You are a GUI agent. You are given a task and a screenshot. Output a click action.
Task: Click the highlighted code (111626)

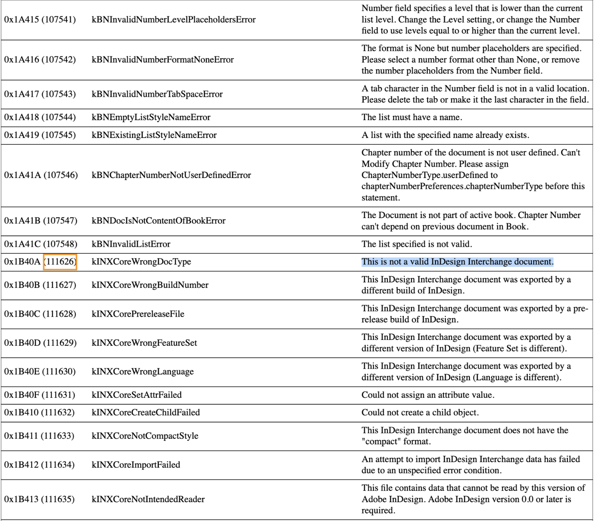[60, 262]
